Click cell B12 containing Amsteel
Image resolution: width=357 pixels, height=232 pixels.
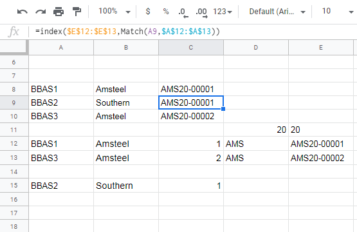coord(126,144)
